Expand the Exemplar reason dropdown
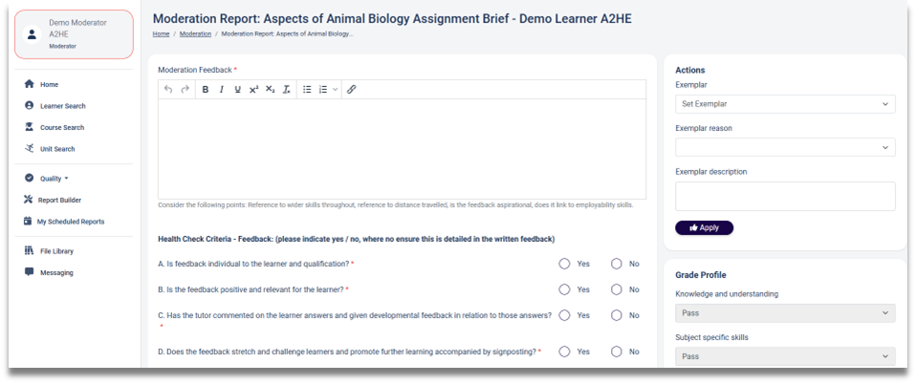 pos(784,147)
